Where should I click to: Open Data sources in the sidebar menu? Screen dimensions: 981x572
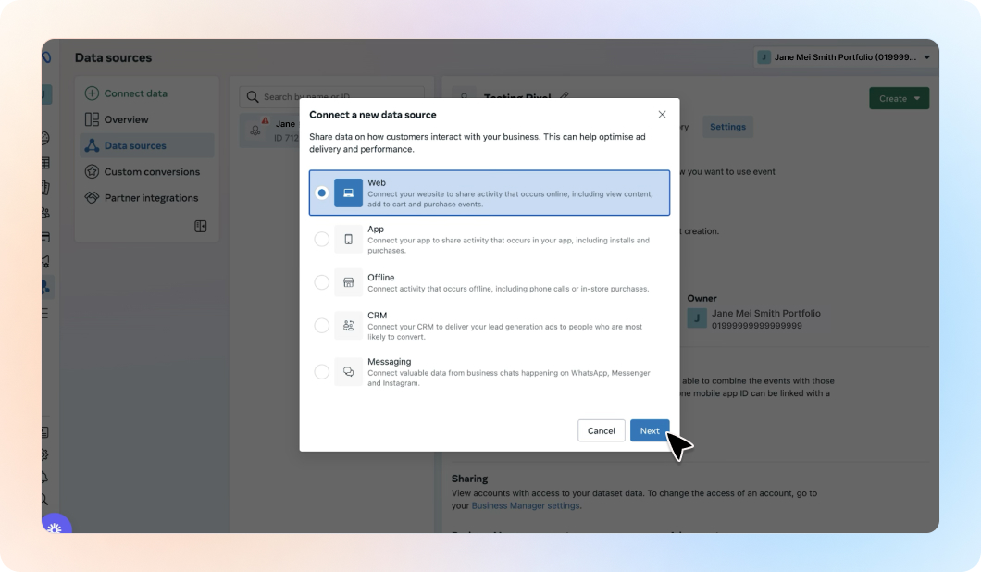coord(147,146)
